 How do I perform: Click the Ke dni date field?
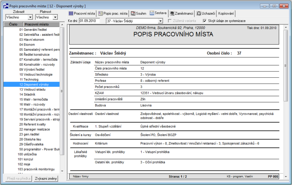pyautogui.click(x=89, y=21)
